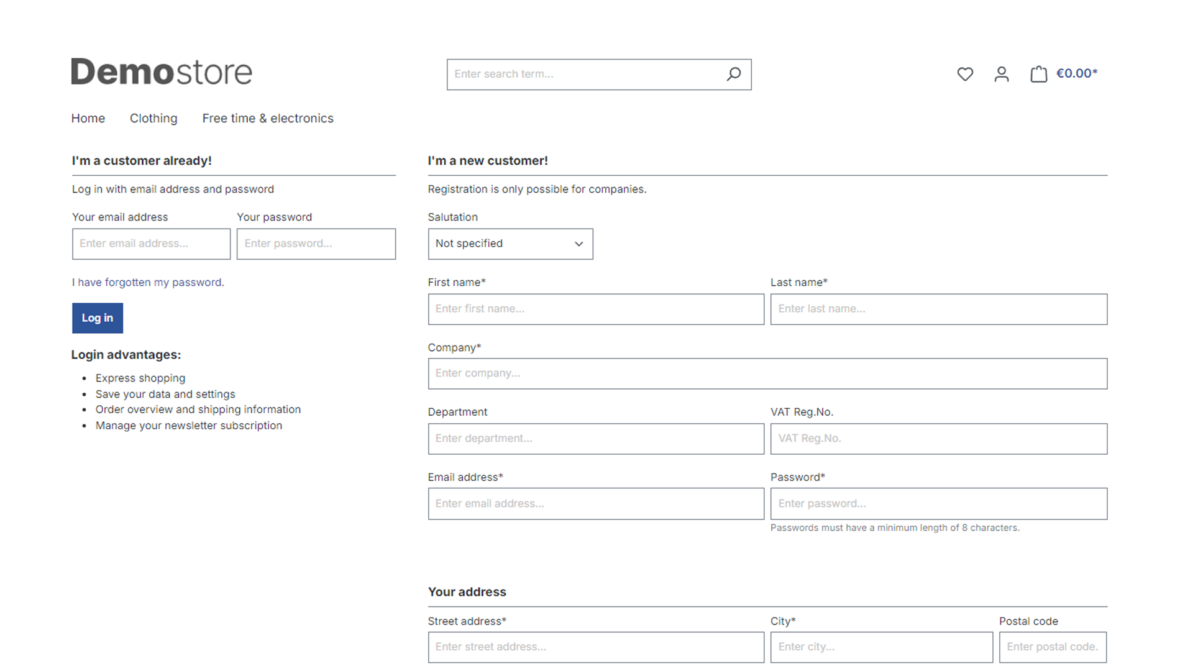Screen dimensions: 1193x671
Task: Click the I have forgotten my password link
Action: pos(147,282)
